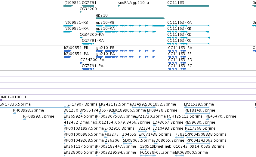Choose the CG11163-PD protein label

(180, 60)
